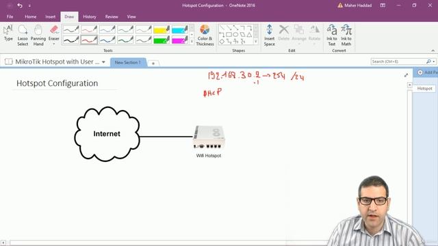Pick the parallelogram shape
The width and height of the screenshot is (438, 246).
tap(242, 35)
